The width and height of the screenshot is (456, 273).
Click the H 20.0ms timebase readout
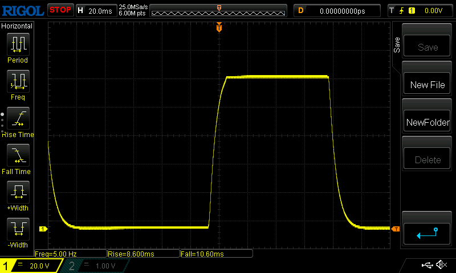coord(96,11)
